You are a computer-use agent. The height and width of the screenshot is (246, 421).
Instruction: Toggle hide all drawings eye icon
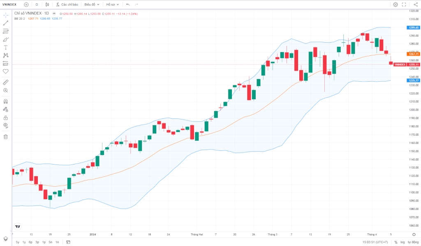pyautogui.click(x=6, y=125)
